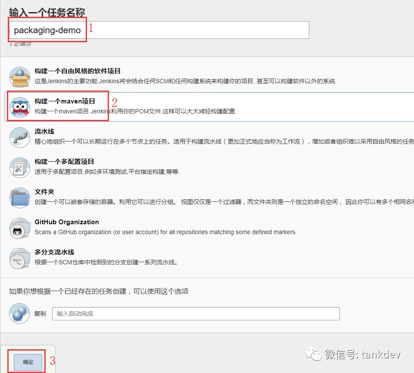Click the multibranch pipeline icon
The width and height of the screenshot is (414, 373).
pos(20,258)
